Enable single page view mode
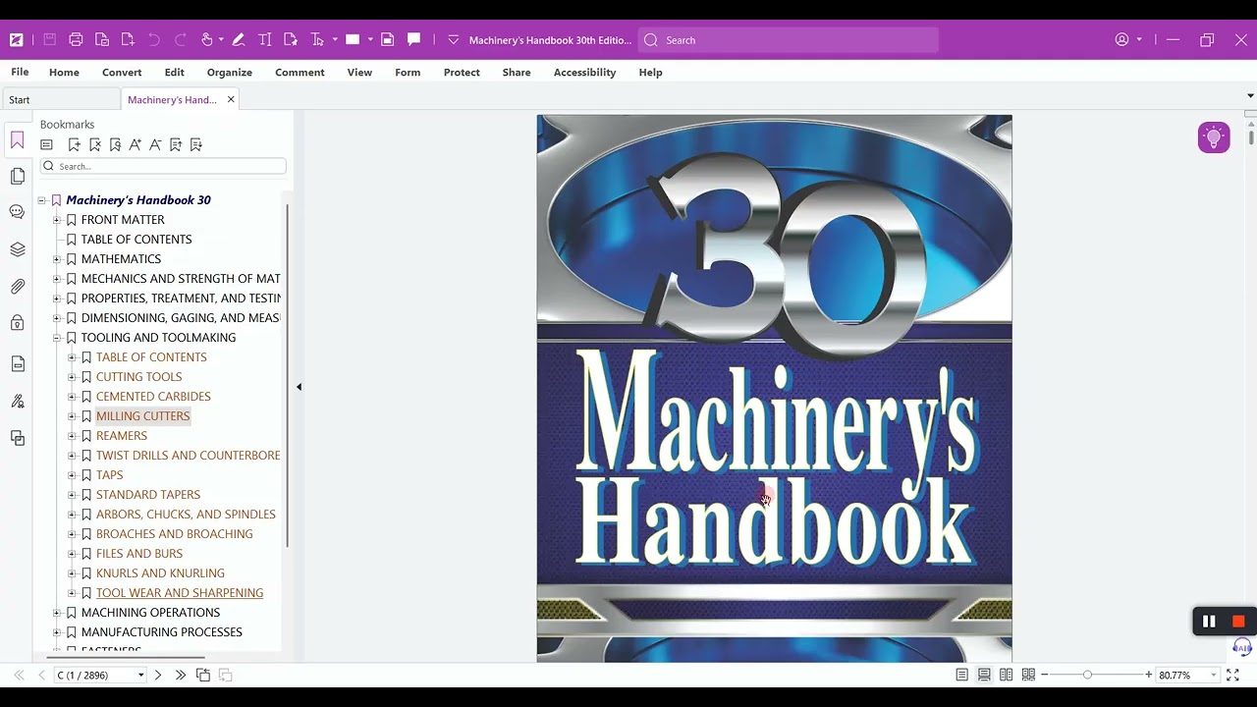The width and height of the screenshot is (1257, 707). pyautogui.click(x=961, y=676)
